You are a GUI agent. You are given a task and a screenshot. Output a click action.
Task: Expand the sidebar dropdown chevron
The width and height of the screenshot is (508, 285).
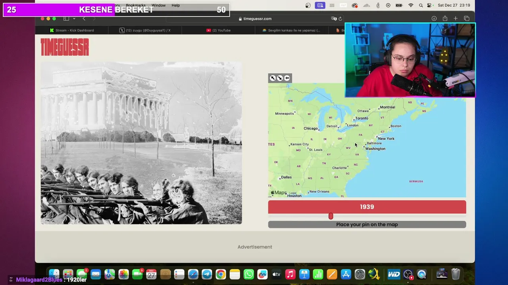74,19
